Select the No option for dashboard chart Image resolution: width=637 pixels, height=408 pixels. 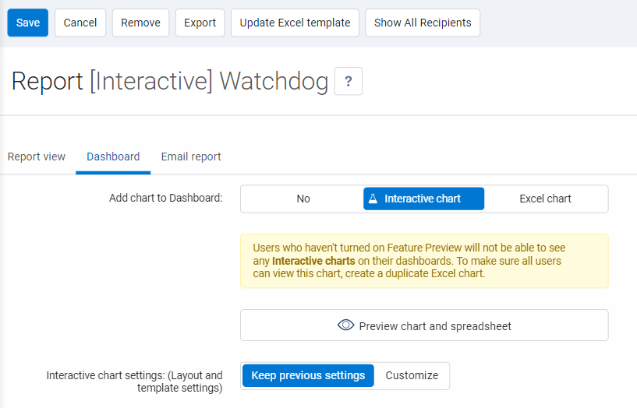[303, 199]
